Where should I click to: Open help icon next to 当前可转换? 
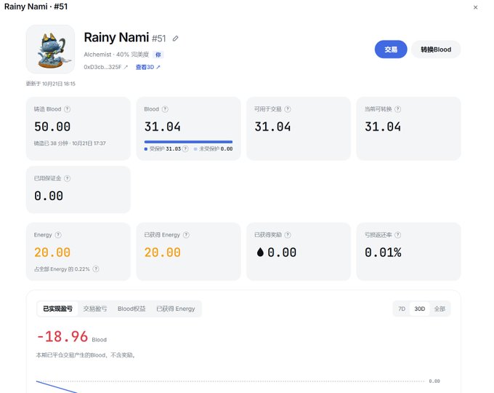[x=398, y=109]
